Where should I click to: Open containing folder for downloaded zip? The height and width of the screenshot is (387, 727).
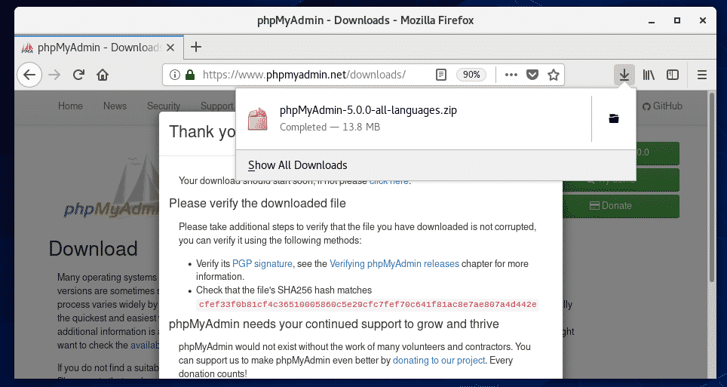coord(614,118)
